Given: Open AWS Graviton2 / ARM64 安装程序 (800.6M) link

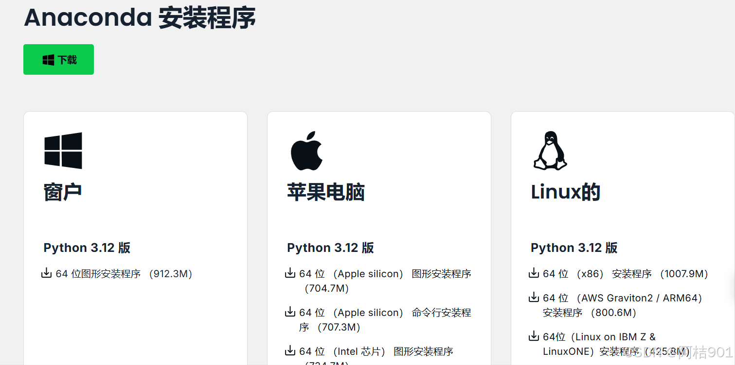Looking at the screenshot, I should point(623,305).
